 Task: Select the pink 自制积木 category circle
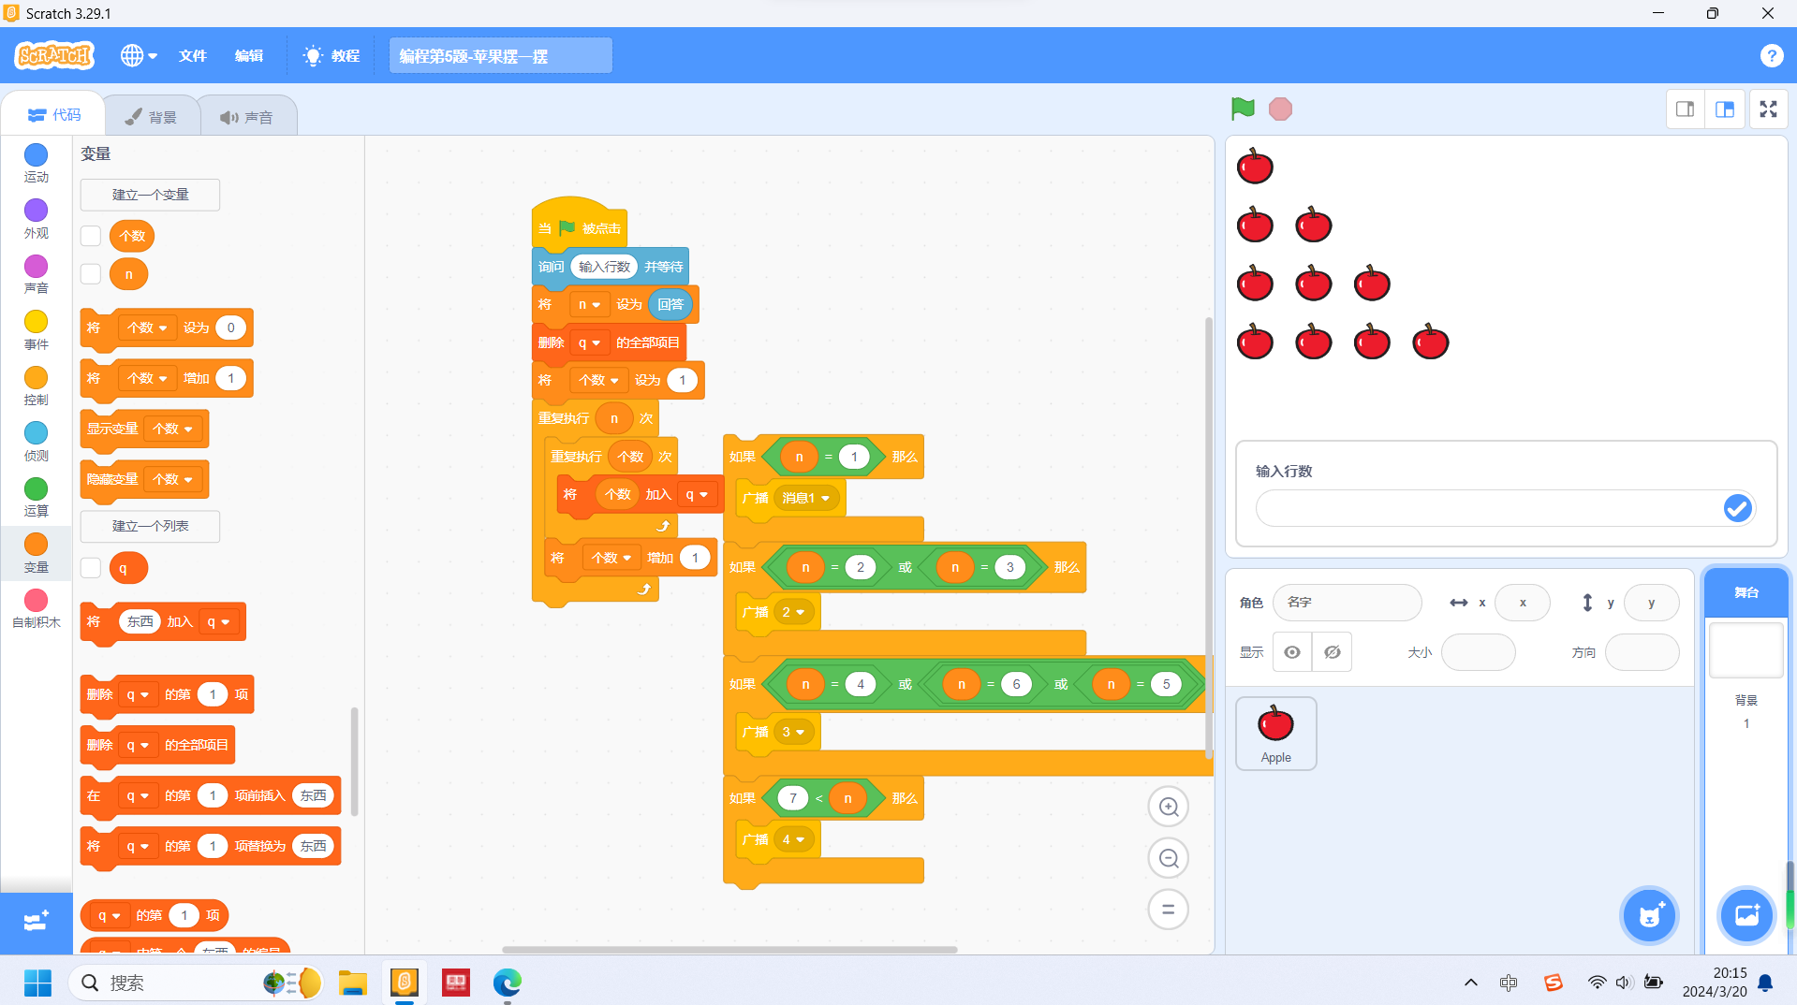coord(36,601)
